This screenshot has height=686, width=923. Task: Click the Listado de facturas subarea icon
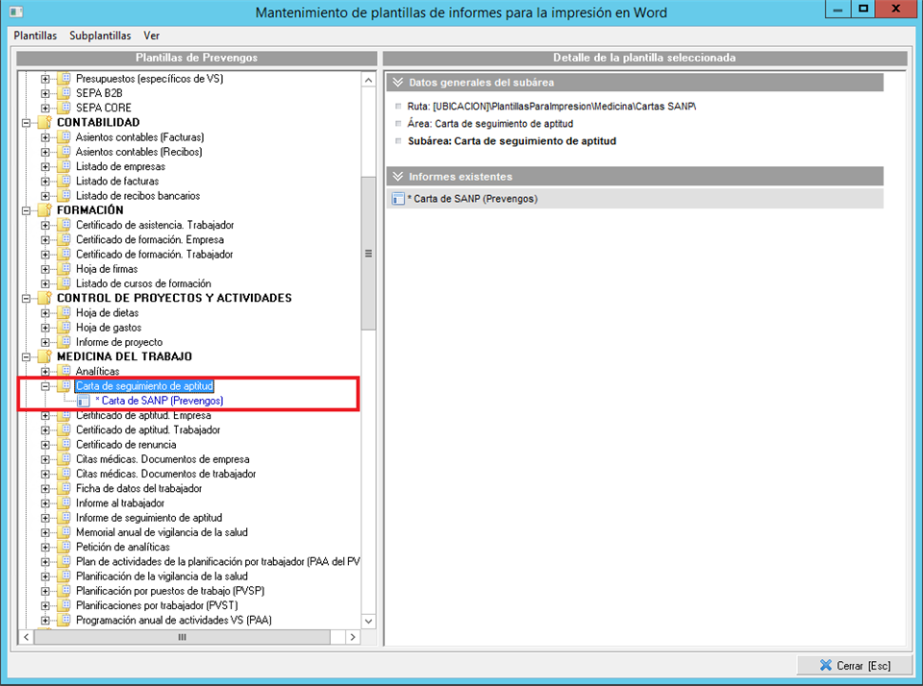(63, 182)
